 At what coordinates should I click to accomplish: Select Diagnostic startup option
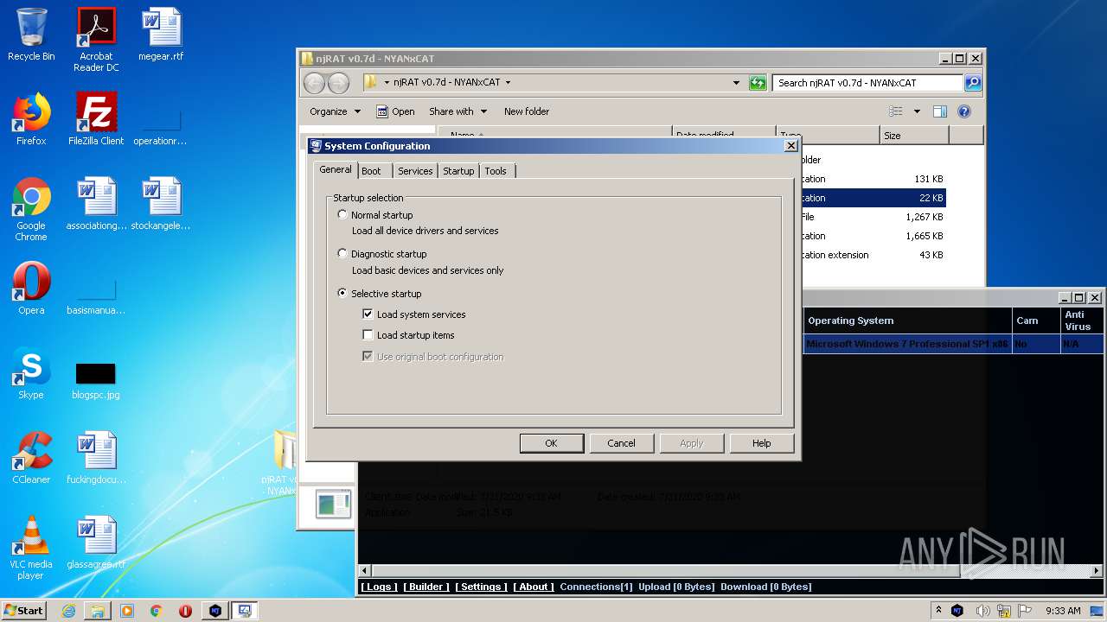pyautogui.click(x=342, y=253)
